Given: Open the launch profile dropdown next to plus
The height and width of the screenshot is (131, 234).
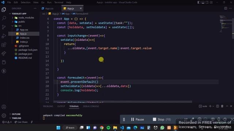Looking at the screenshot, I should click(x=213, y=106).
